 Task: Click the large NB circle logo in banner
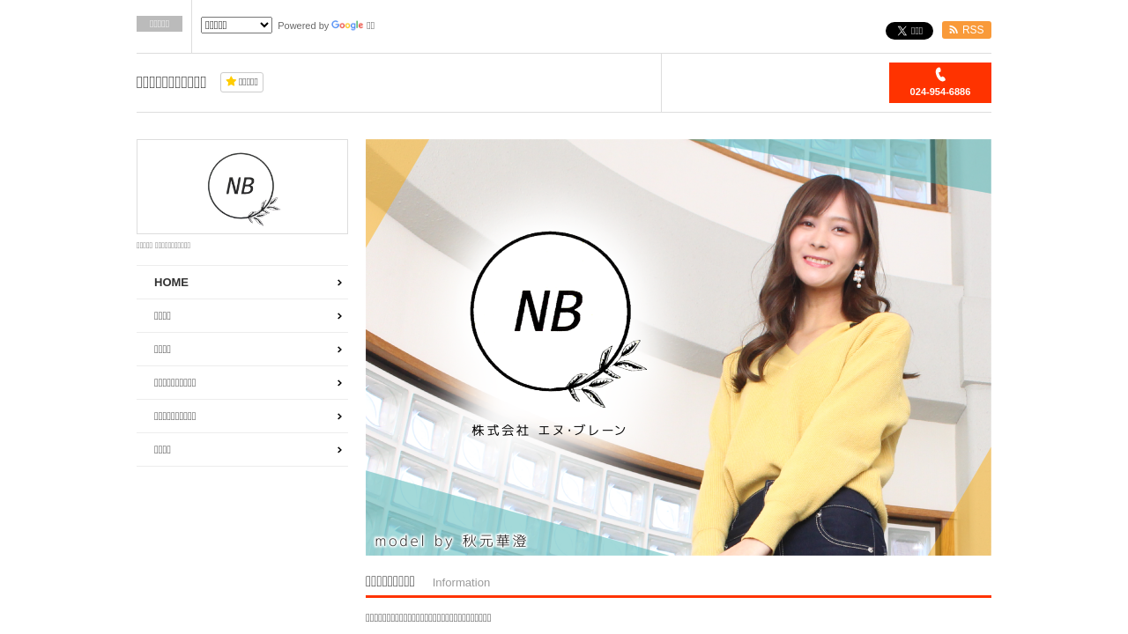click(x=551, y=313)
